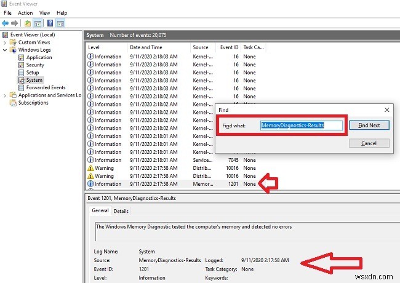The image size is (400, 283).
Task: Click the Up One Level folder icon
Action: 28,23
